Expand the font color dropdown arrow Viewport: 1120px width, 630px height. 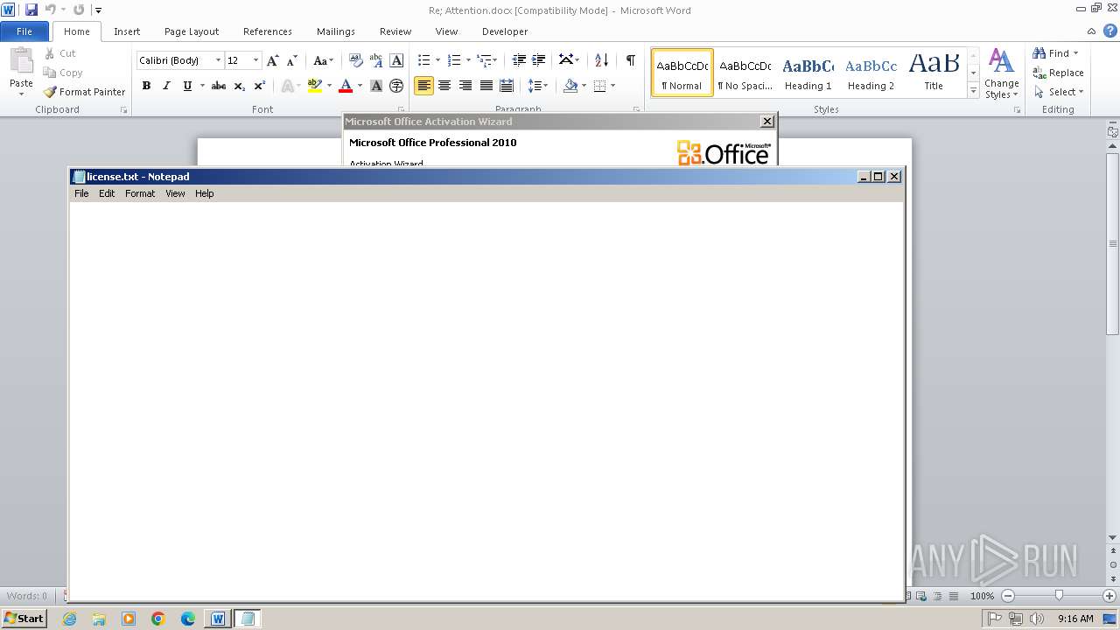click(x=360, y=86)
